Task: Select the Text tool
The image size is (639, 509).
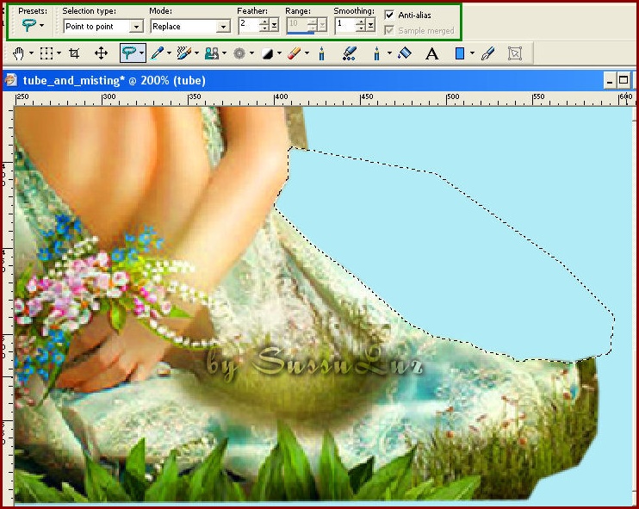Action: tap(432, 53)
